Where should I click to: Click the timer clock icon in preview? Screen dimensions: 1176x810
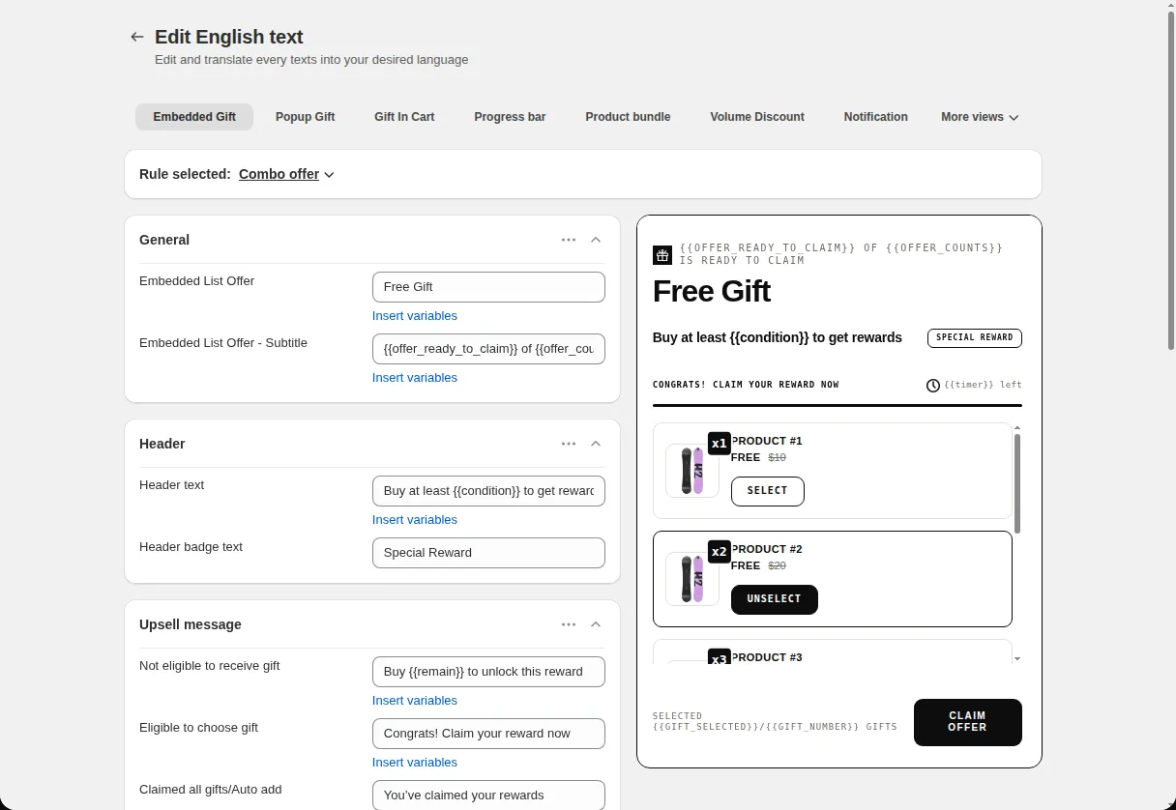coord(933,386)
